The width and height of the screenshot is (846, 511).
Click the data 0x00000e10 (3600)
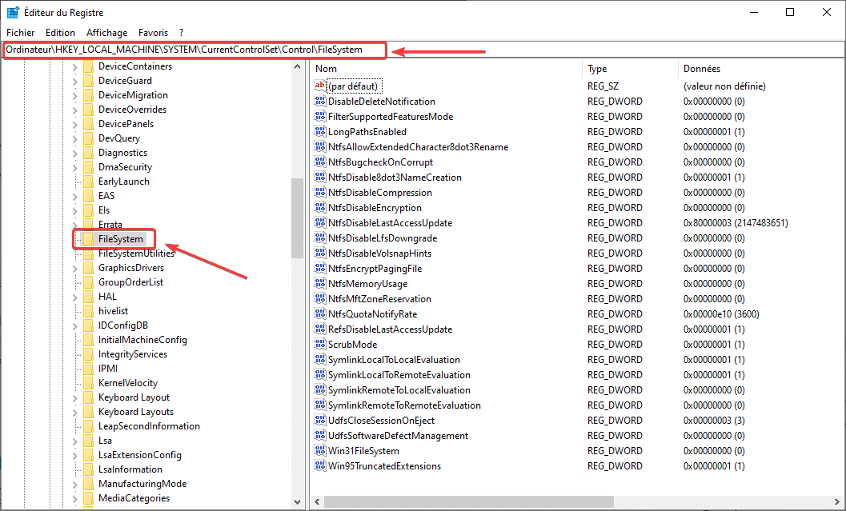click(x=721, y=314)
